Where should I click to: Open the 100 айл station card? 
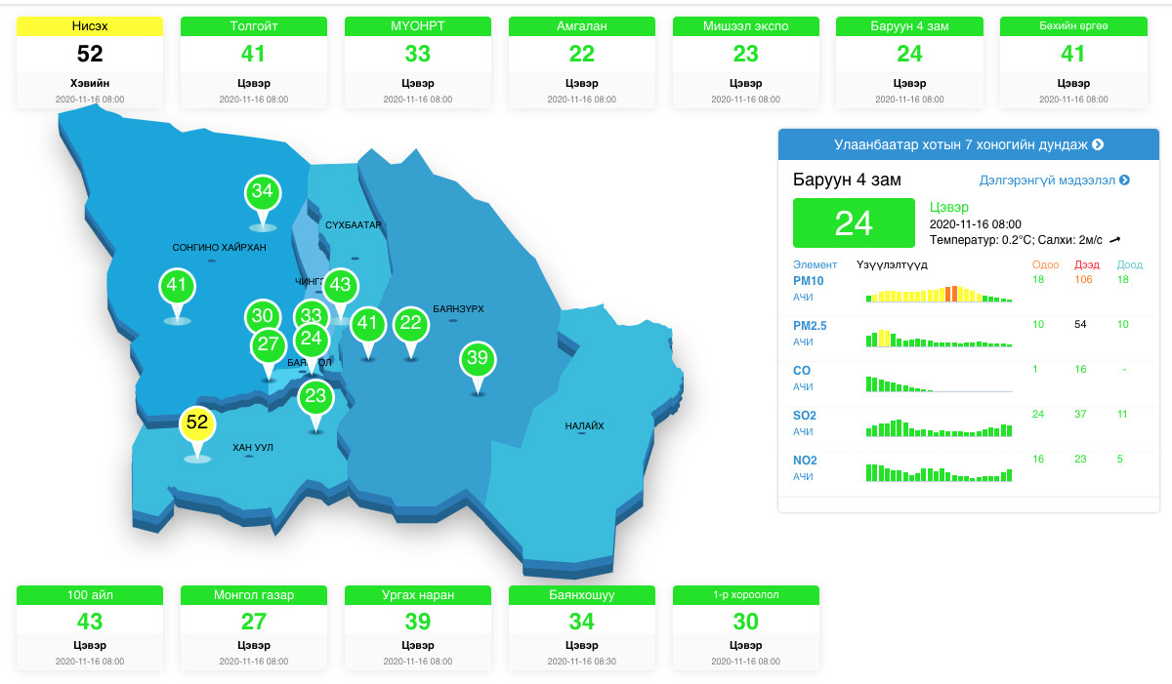click(x=90, y=627)
